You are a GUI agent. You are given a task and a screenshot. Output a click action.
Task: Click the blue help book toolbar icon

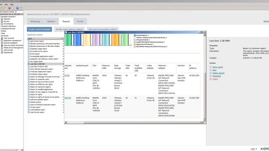(17, 8)
